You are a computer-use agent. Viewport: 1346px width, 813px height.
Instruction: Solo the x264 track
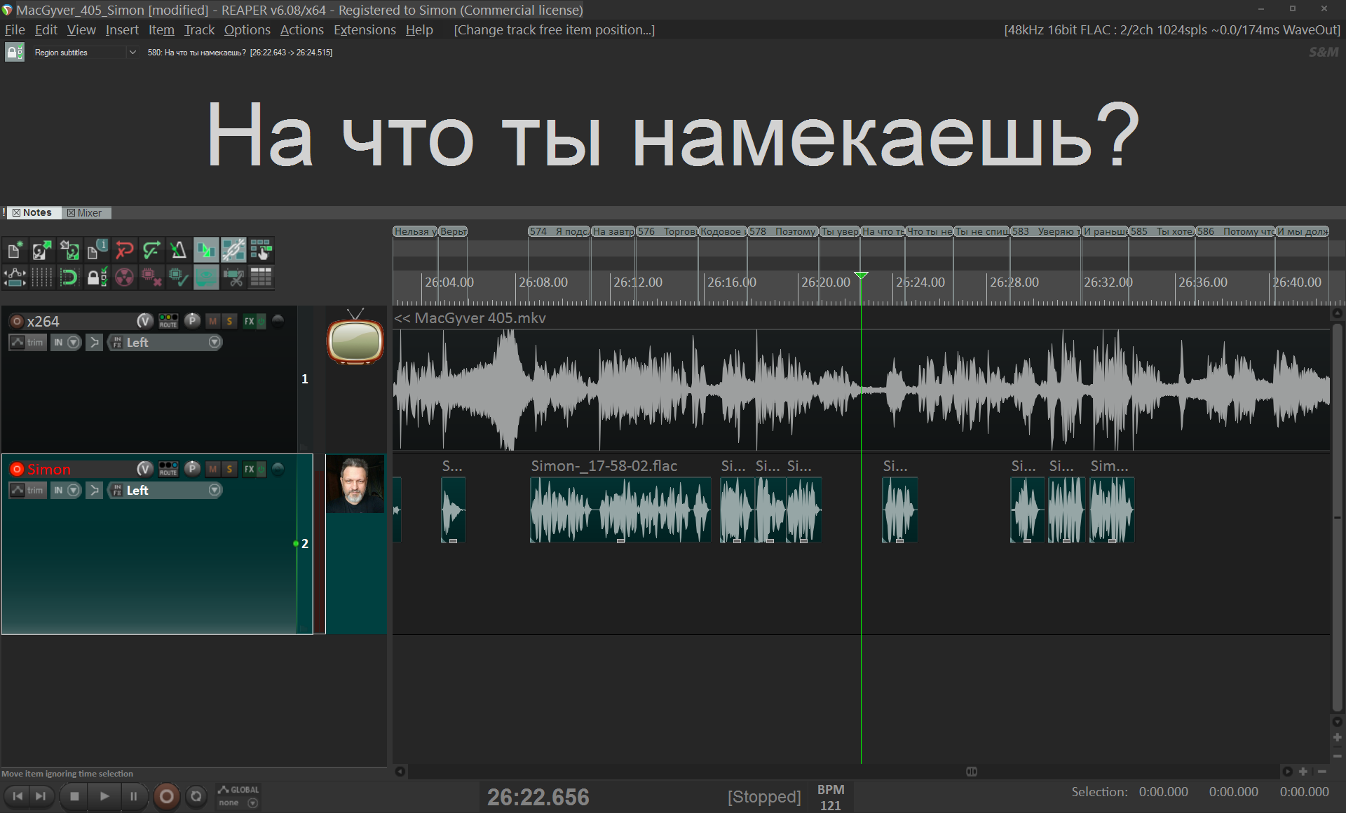tap(229, 321)
